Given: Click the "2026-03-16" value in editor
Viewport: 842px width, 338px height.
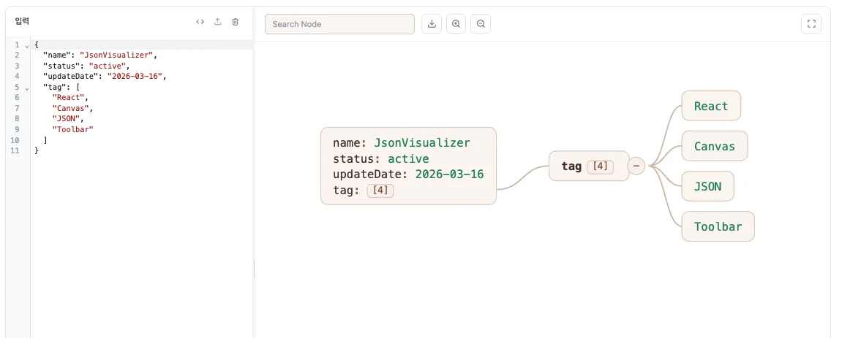Looking at the screenshot, I should click(135, 77).
